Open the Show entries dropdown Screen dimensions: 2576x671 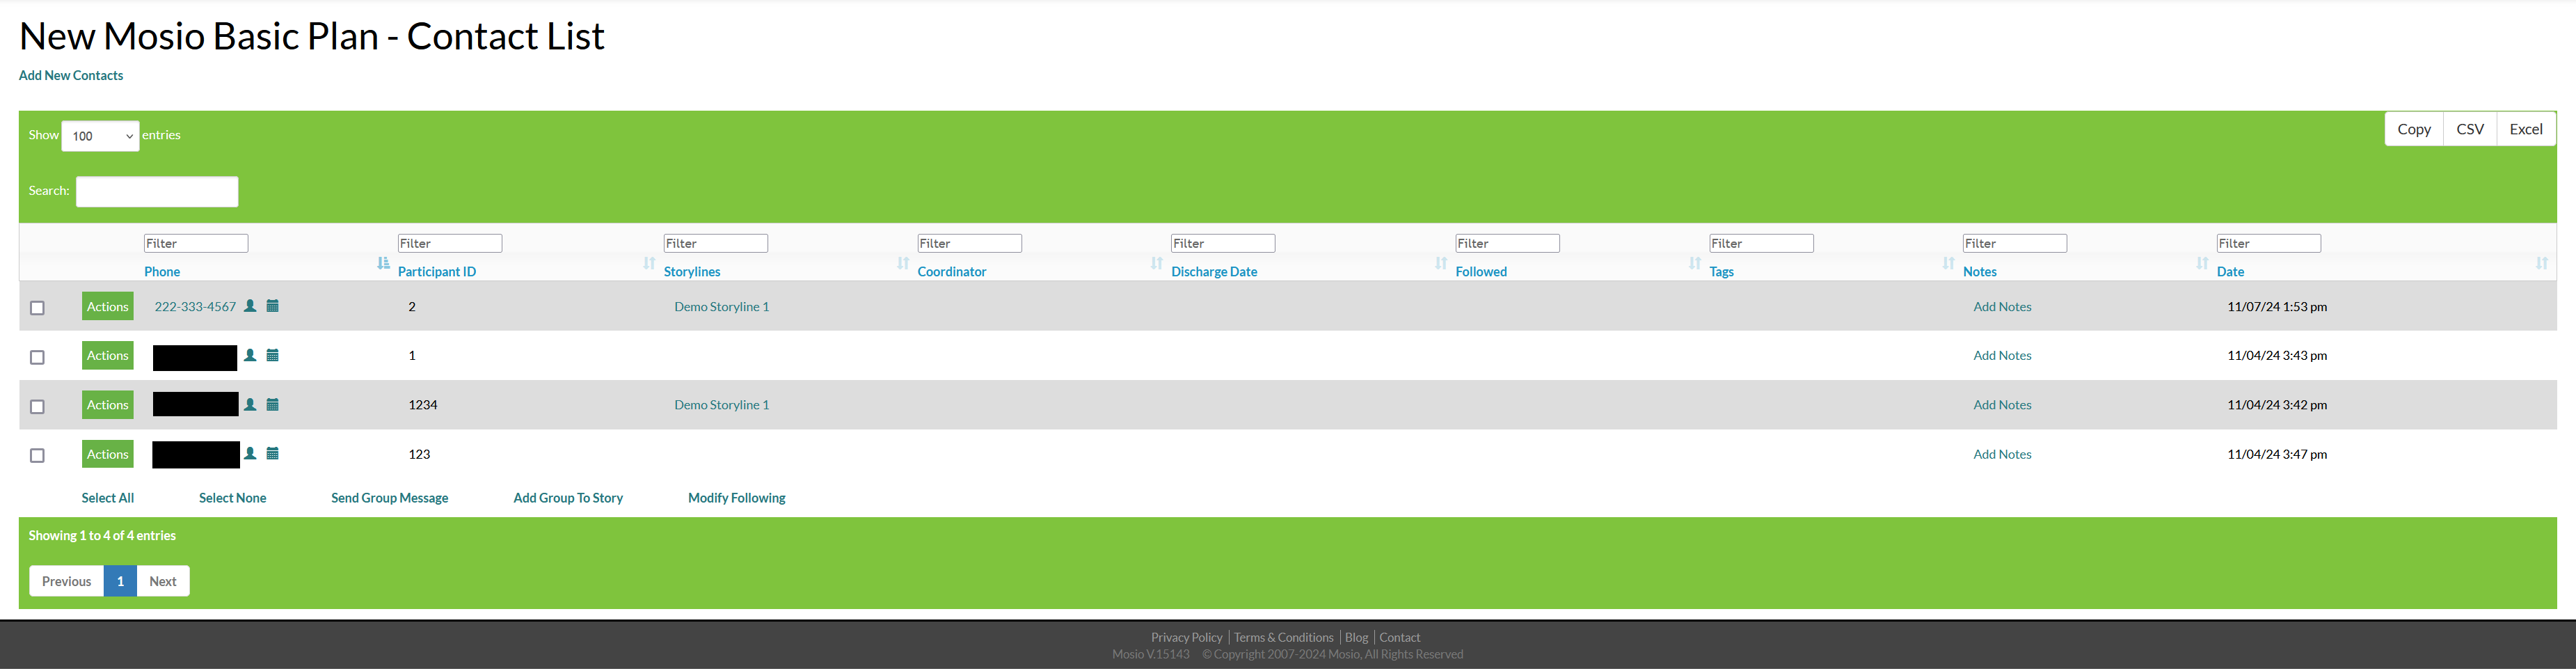(100, 137)
